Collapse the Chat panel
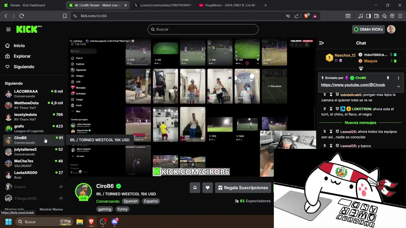 click(321, 43)
